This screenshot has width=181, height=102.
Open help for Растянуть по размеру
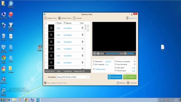(115, 61)
